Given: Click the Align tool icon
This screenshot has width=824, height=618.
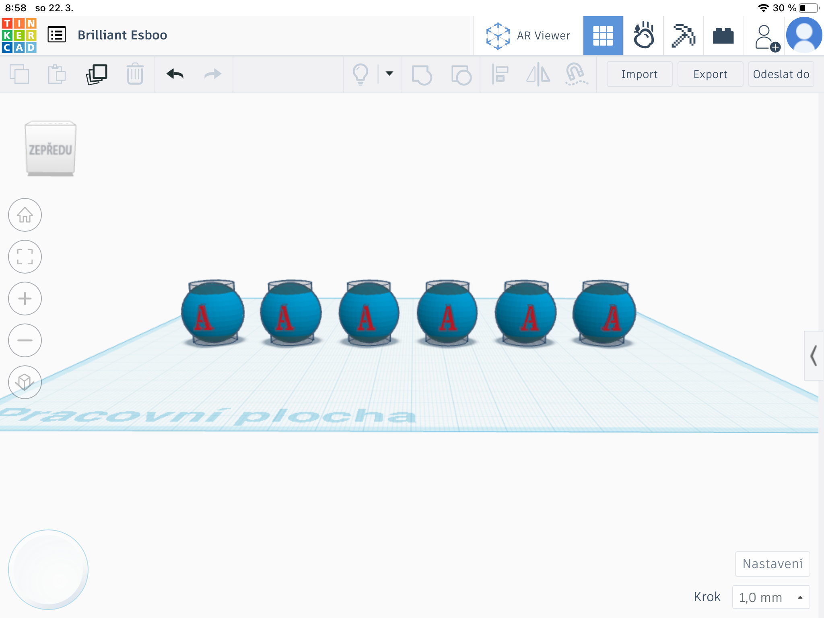Looking at the screenshot, I should pos(500,74).
